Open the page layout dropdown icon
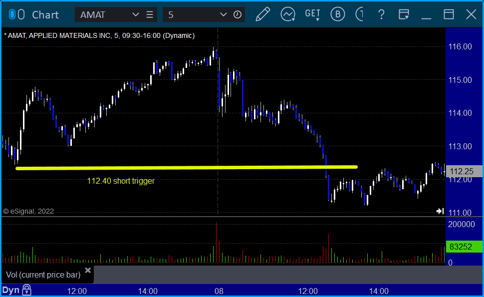The width and height of the screenshot is (484, 297). pos(404,14)
